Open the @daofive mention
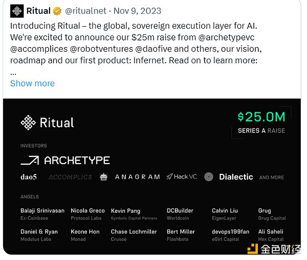 click(153, 49)
